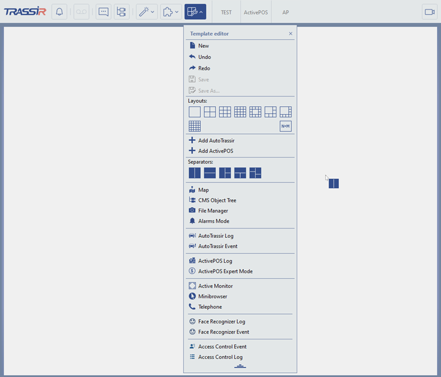Collapse the template editor dropdown button

point(195,12)
